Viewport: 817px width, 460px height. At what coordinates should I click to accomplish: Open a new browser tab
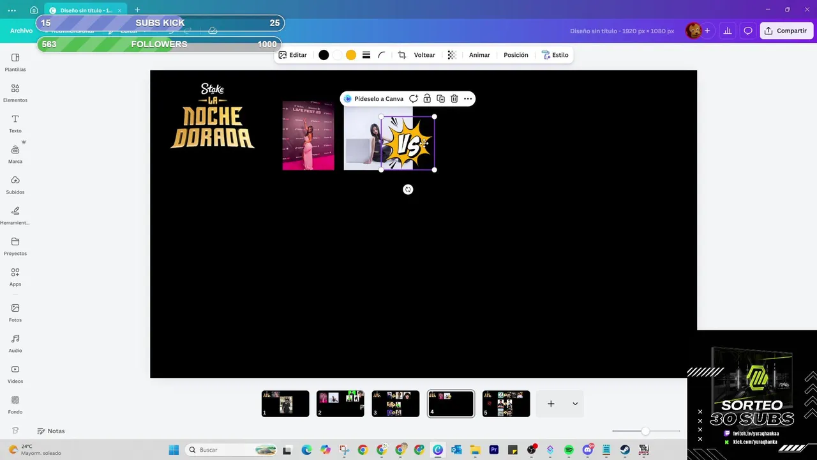click(137, 10)
